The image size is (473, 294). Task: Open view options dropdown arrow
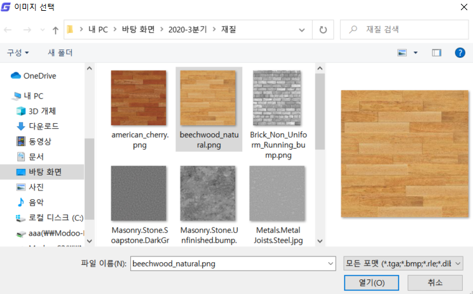[x=415, y=53]
